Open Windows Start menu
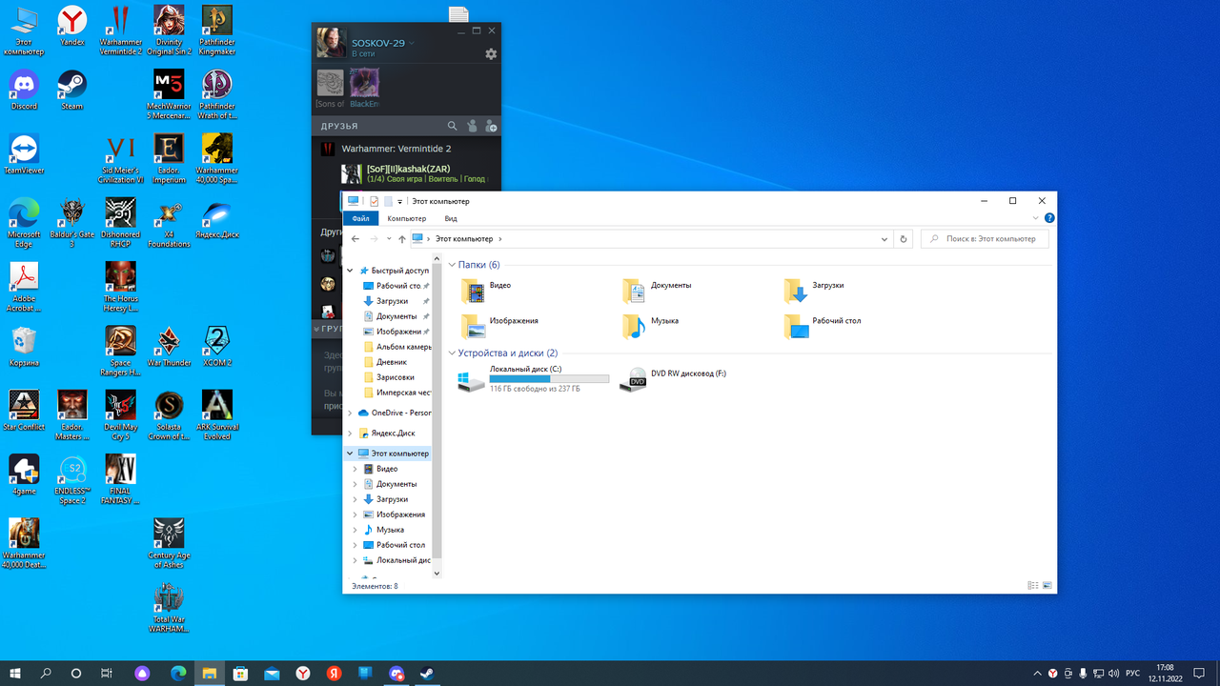Viewport: 1220px width, 686px height. click(x=15, y=673)
